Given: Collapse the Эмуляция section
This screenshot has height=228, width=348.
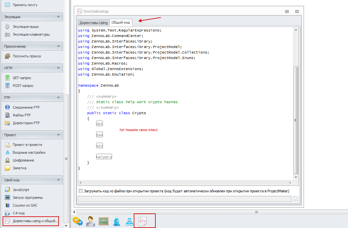Looking at the screenshot, I should point(58,17).
